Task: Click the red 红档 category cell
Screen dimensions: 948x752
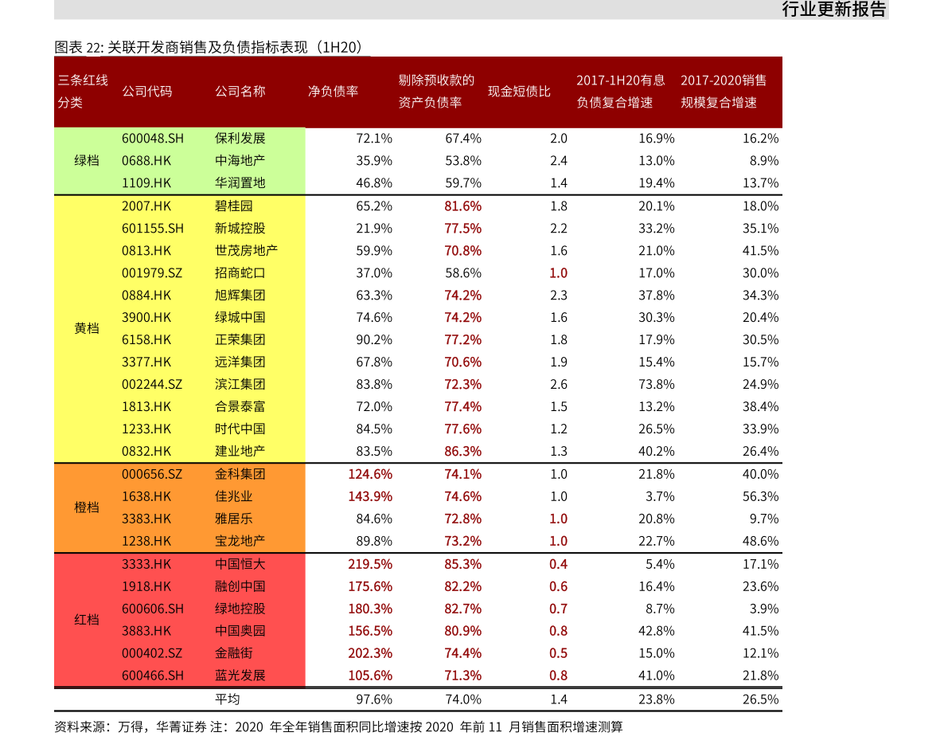Action: (x=87, y=620)
